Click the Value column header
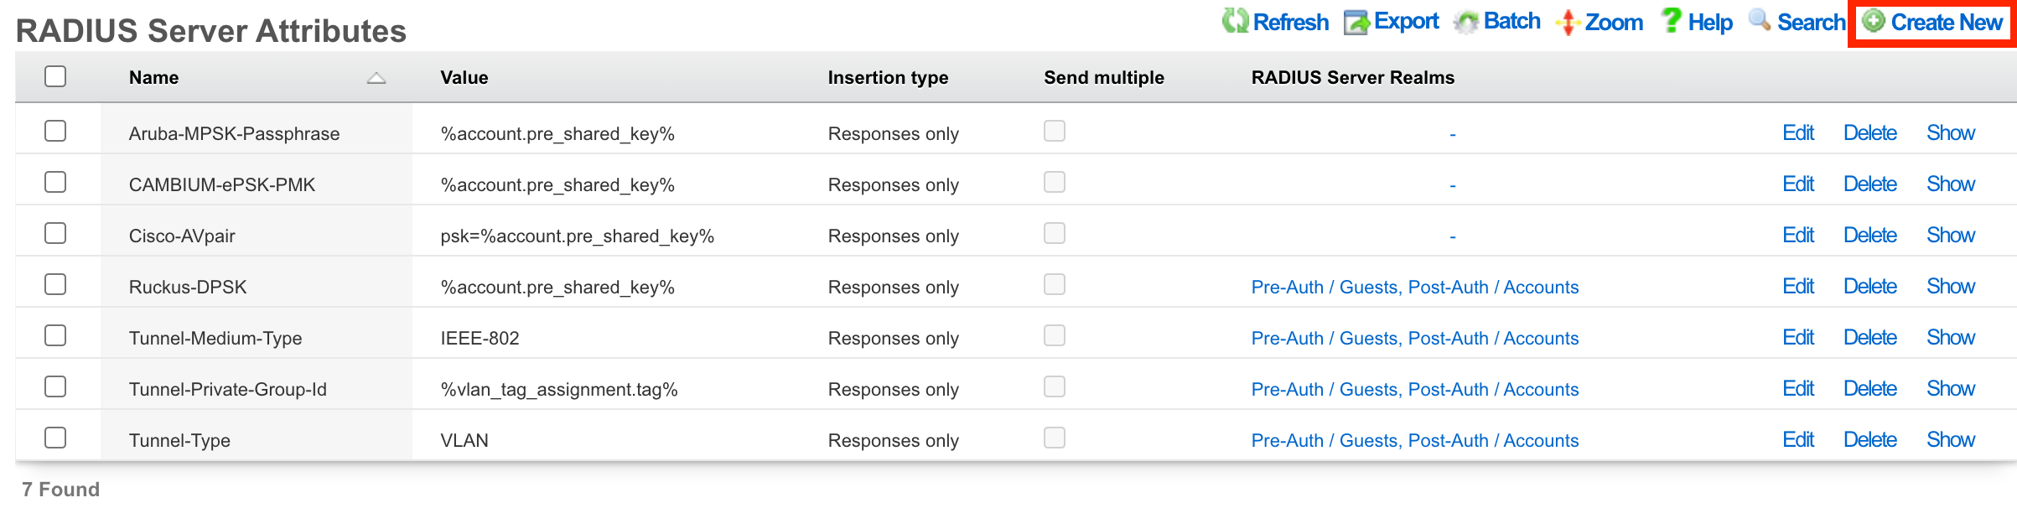Screen dimensions: 2017x508 click(x=464, y=78)
